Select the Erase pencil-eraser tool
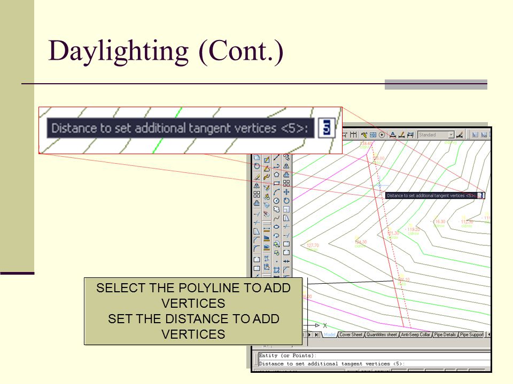The image size is (513, 384). tap(257, 177)
